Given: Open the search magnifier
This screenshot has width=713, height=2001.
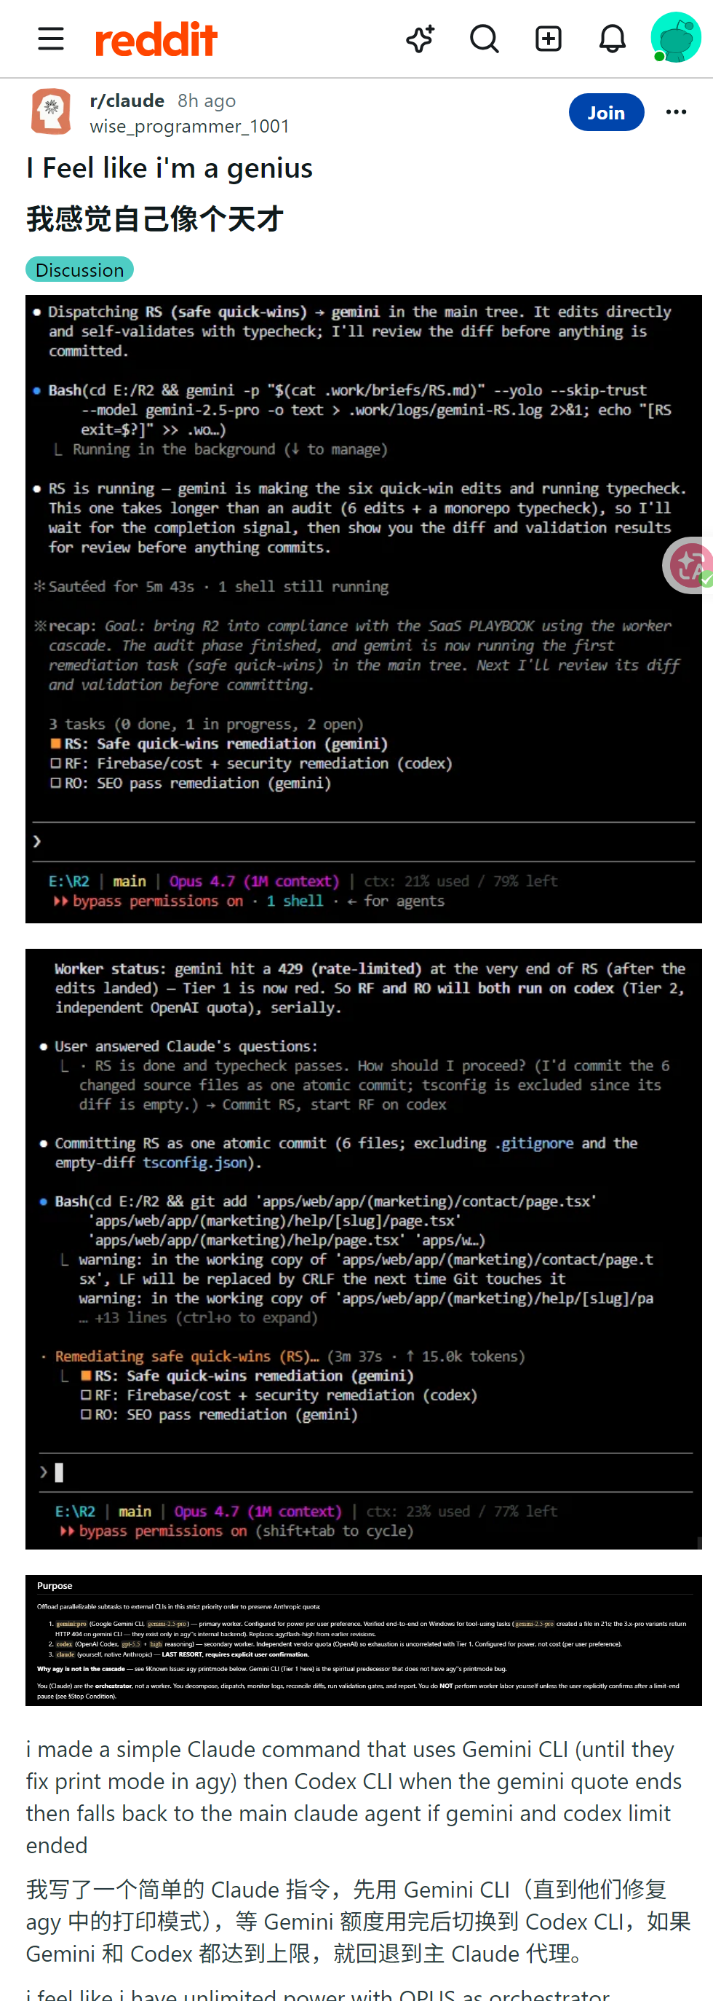Looking at the screenshot, I should 484,39.
